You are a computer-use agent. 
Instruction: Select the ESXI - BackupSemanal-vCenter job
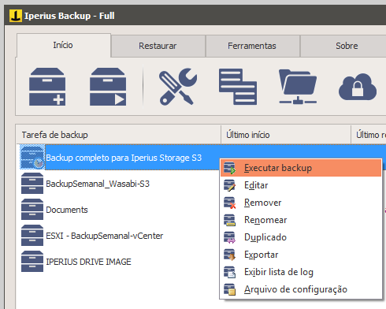(x=105, y=236)
